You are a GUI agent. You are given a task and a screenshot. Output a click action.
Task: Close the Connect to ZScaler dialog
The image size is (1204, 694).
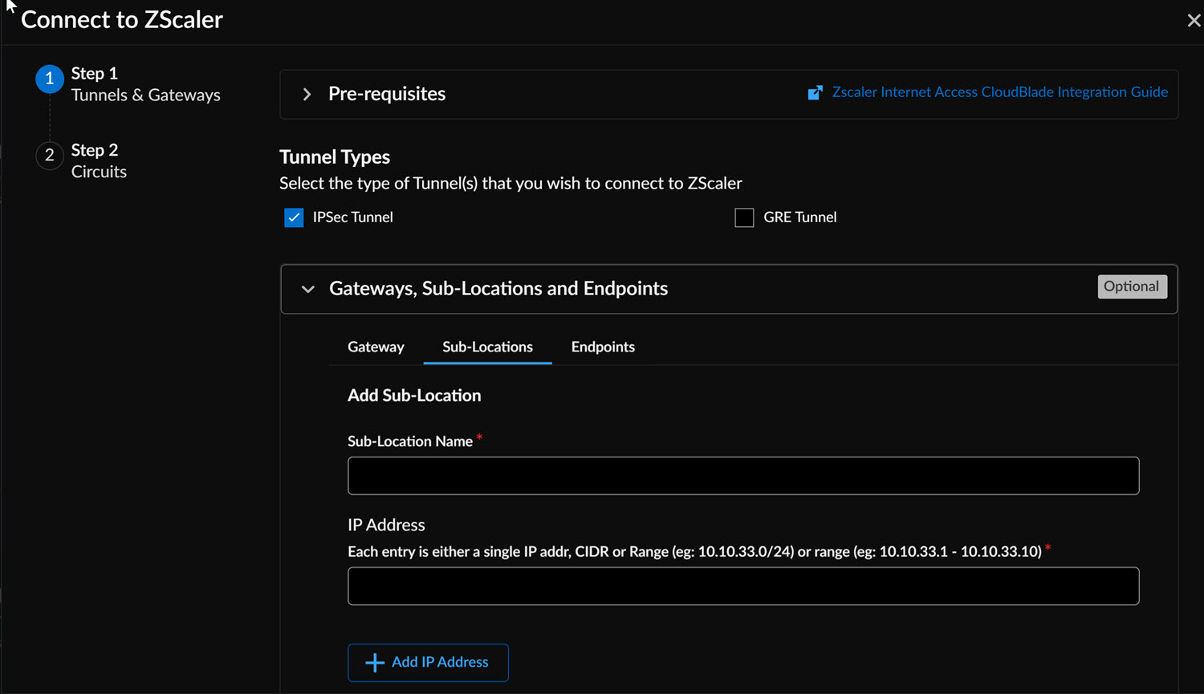pyautogui.click(x=1194, y=21)
